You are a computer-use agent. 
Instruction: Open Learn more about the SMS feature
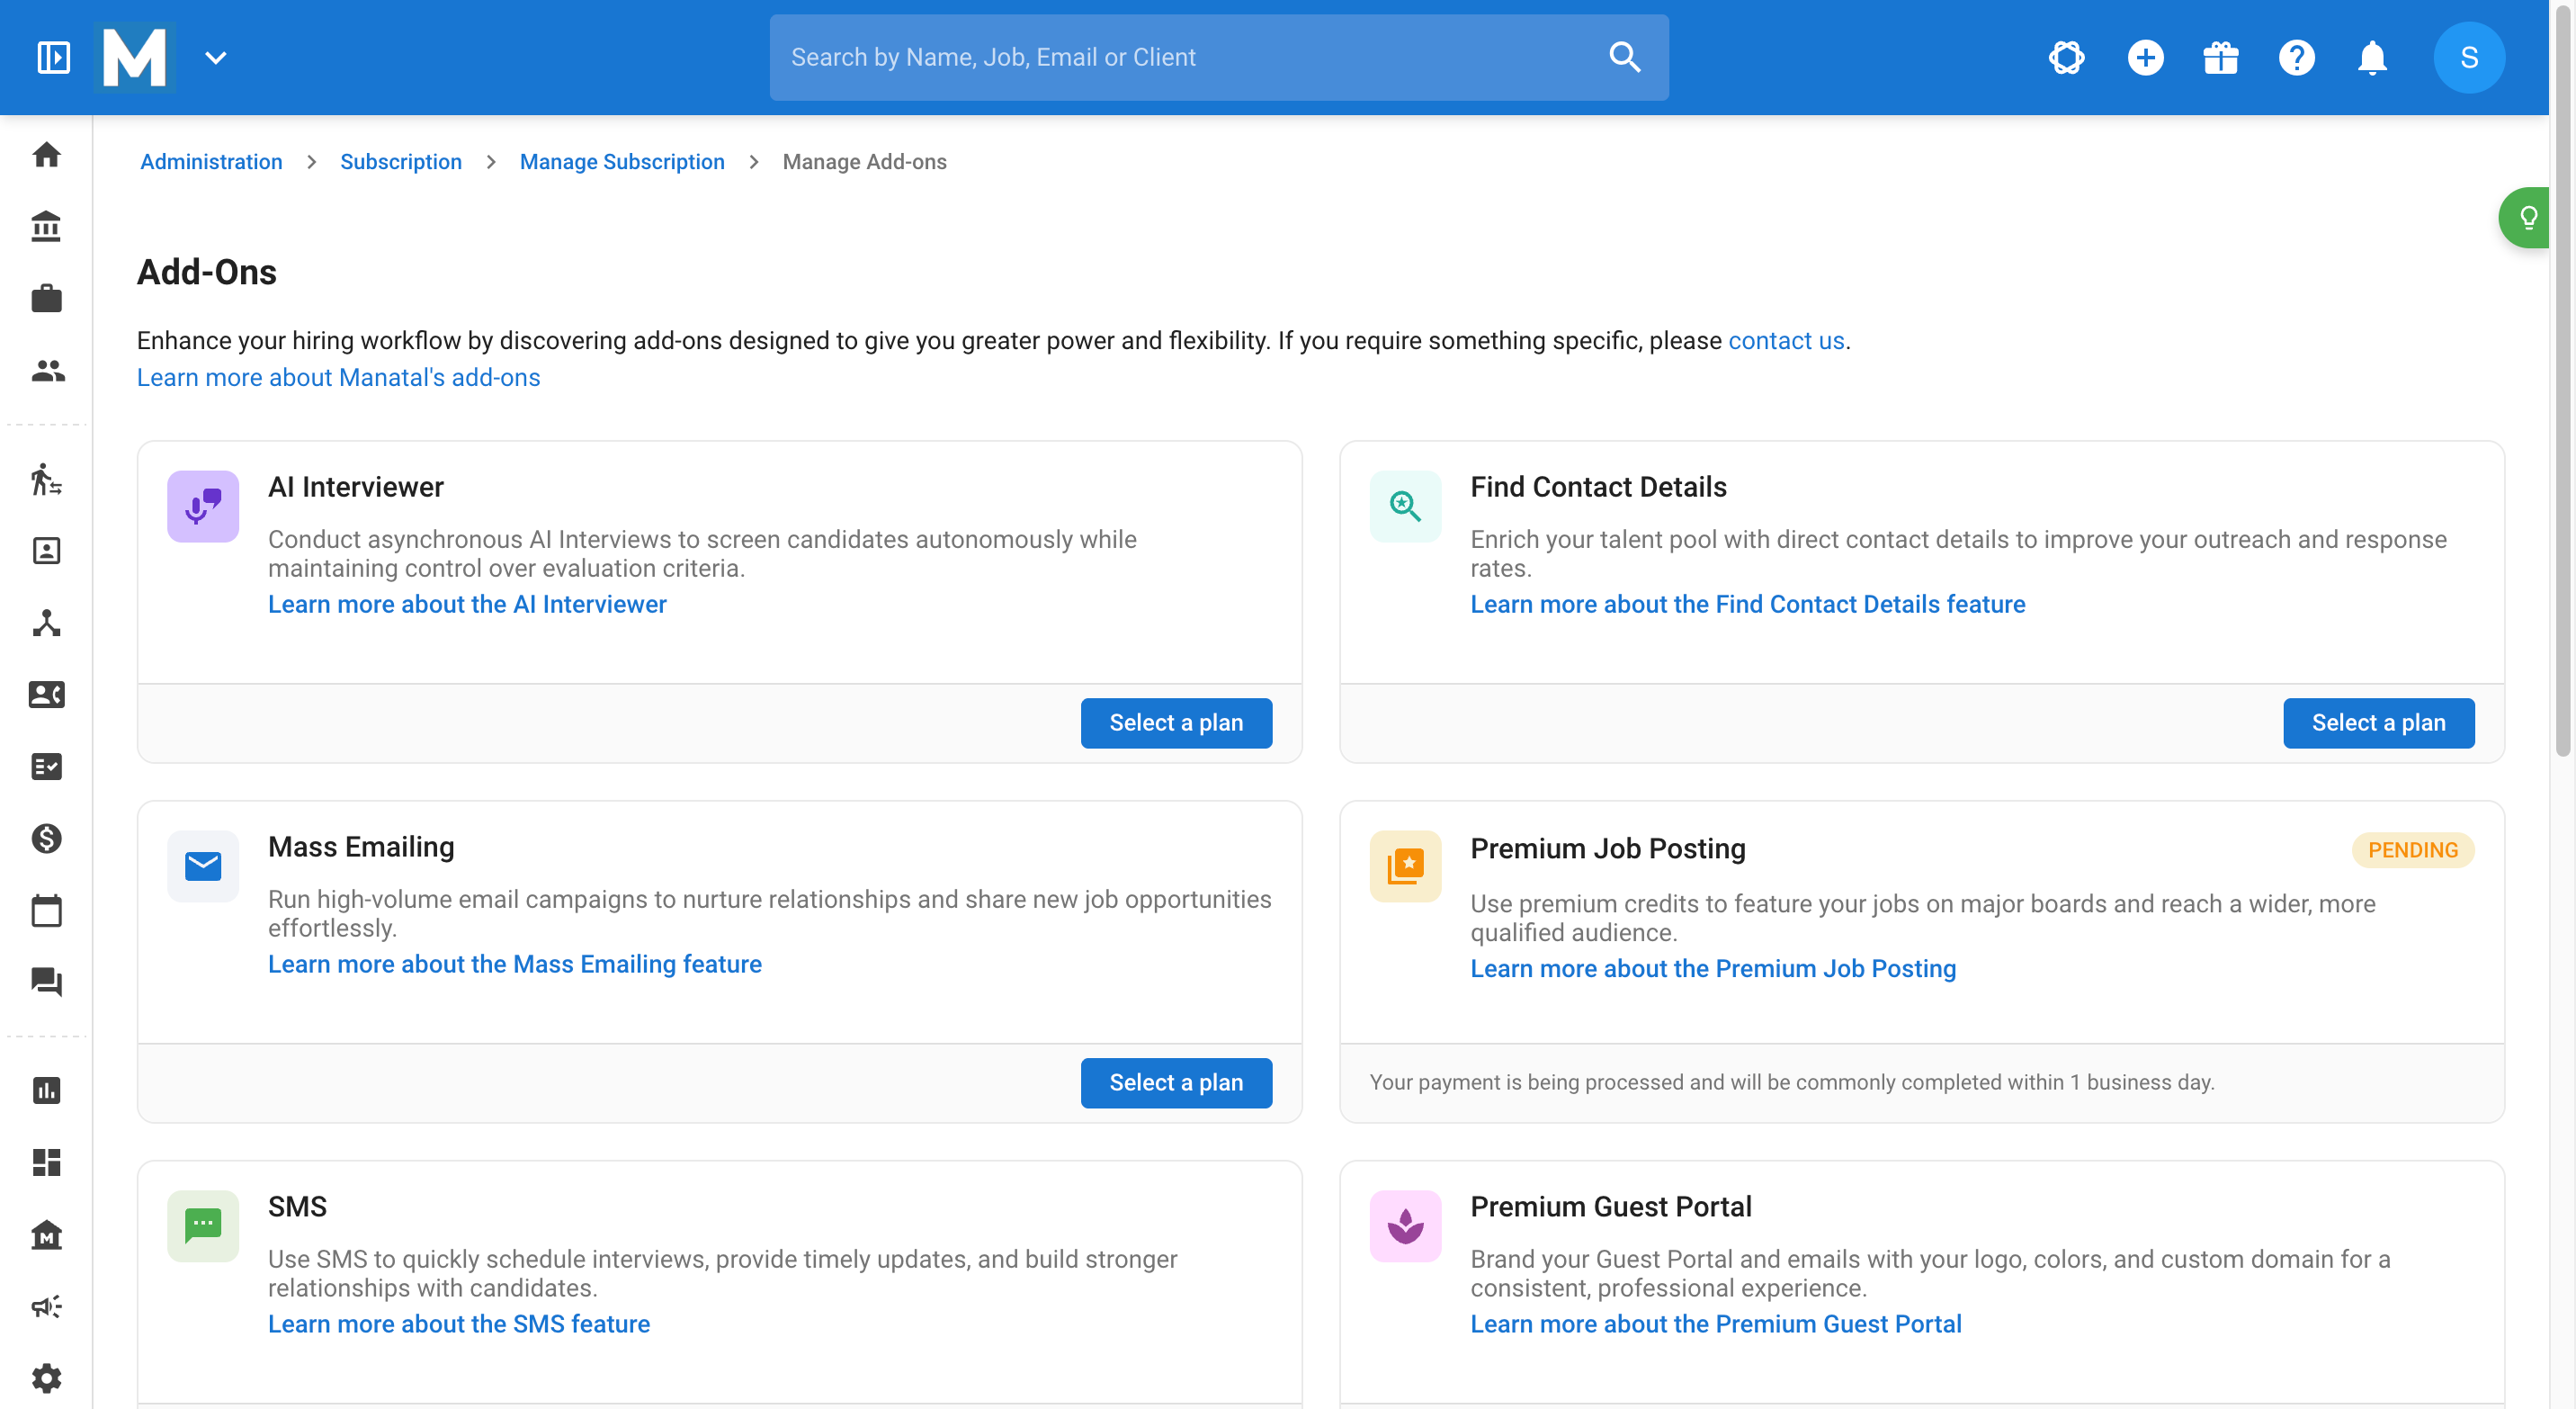[x=459, y=1325]
